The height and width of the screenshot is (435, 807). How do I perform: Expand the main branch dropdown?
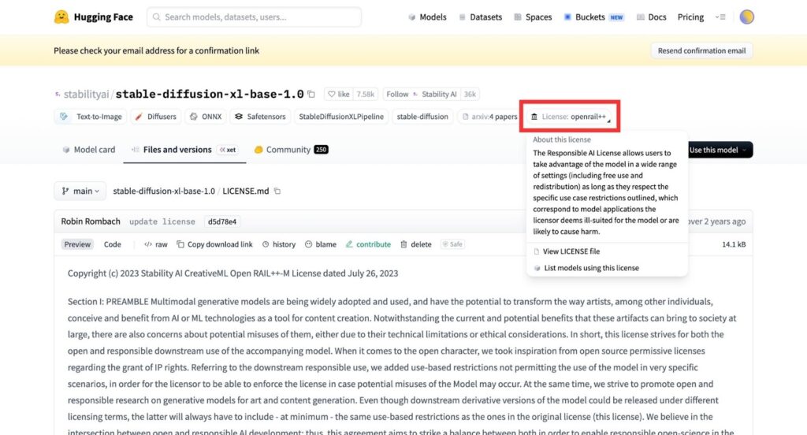(x=80, y=191)
